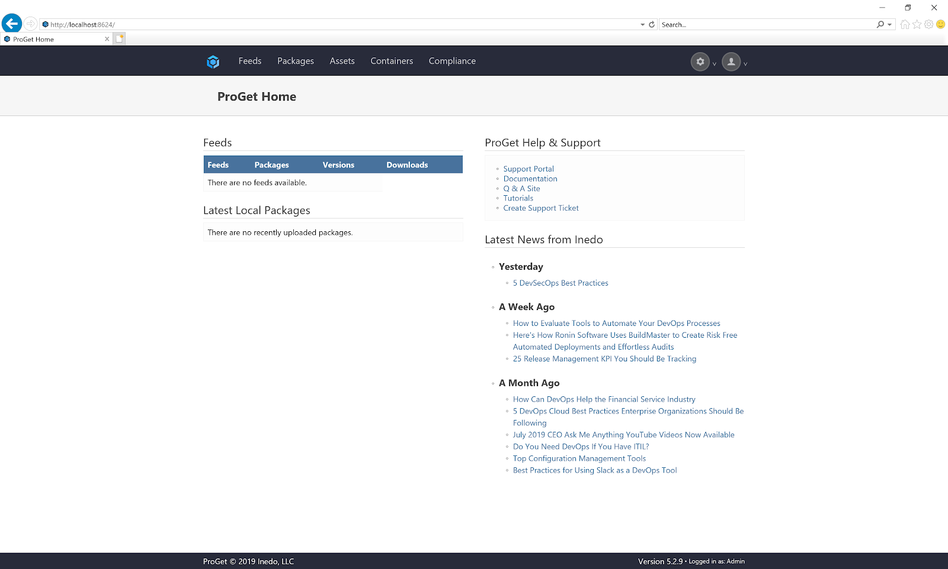Click the ProGet logo icon
The height and width of the screenshot is (569, 948).
coord(213,62)
